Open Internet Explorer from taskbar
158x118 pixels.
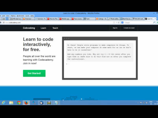pyautogui.click(x=4, y=103)
